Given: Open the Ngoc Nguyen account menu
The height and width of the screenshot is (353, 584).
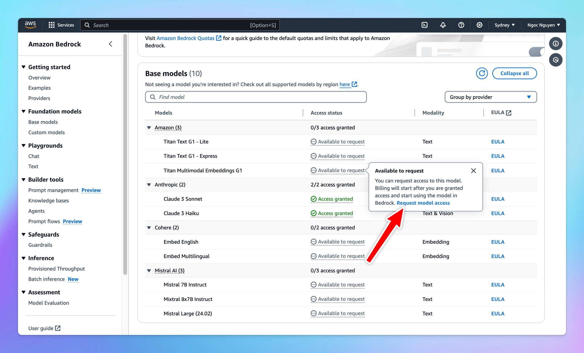Looking at the screenshot, I should pyautogui.click(x=544, y=25).
